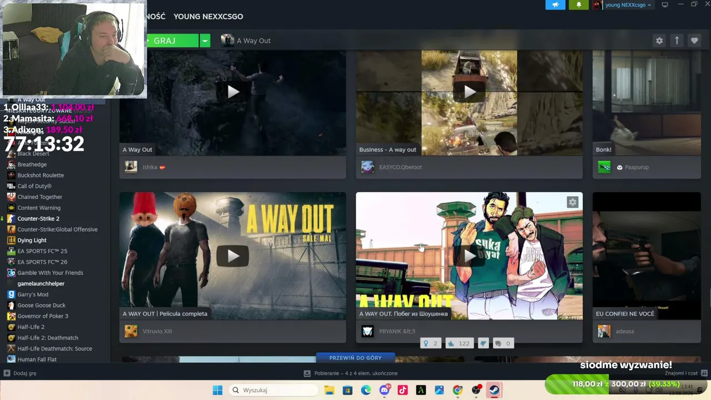The height and width of the screenshot is (400, 711).
Task: Click the A Way Out icon beside the title
Action: click(227, 41)
